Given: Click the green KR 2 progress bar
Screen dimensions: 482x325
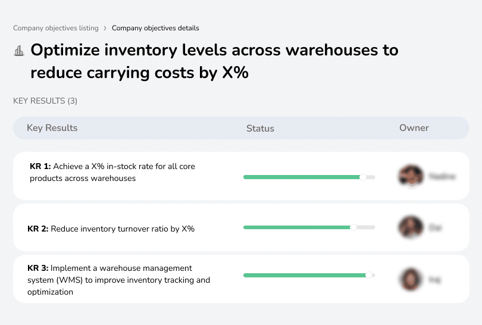Looking at the screenshot, I should pyautogui.click(x=296, y=227).
